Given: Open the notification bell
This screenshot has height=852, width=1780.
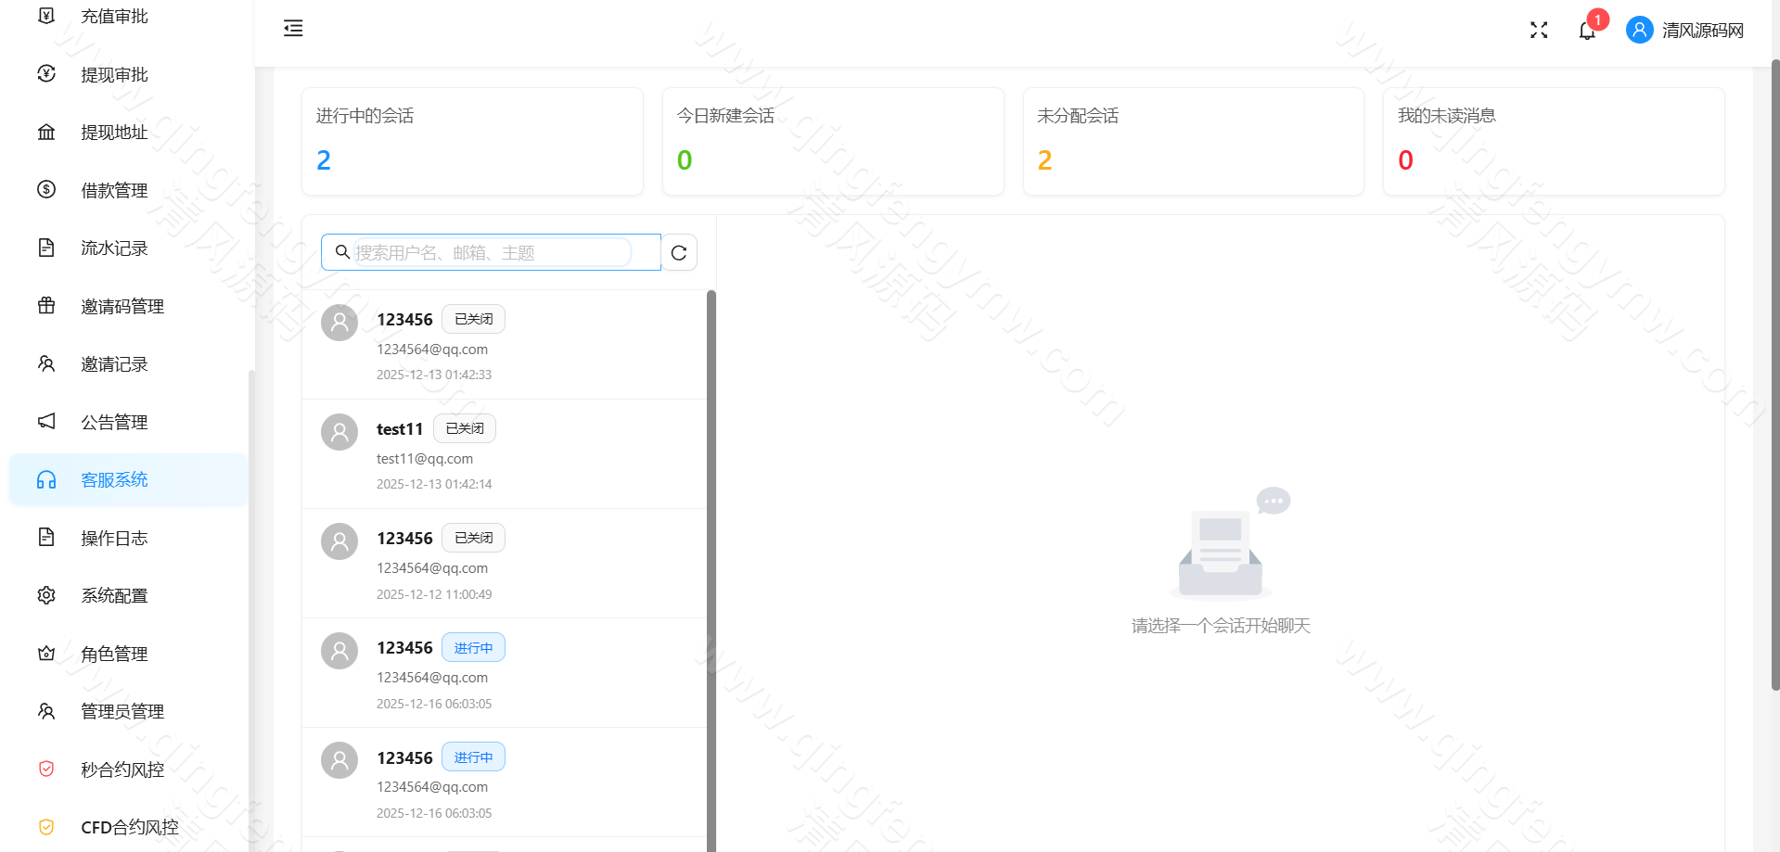Looking at the screenshot, I should pos(1585,30).
